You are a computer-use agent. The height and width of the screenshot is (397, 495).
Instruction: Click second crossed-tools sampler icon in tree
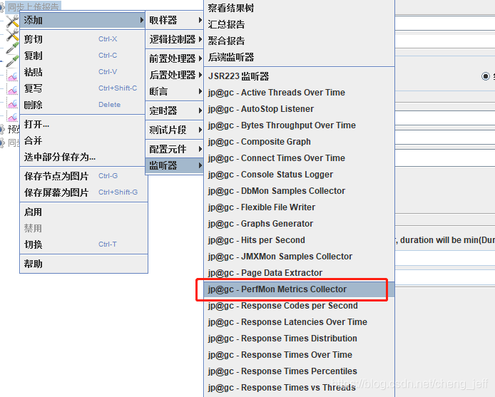[x=13, y=35]
